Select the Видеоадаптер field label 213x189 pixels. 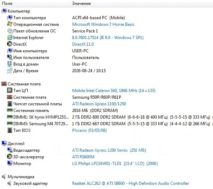coord(27,150)
